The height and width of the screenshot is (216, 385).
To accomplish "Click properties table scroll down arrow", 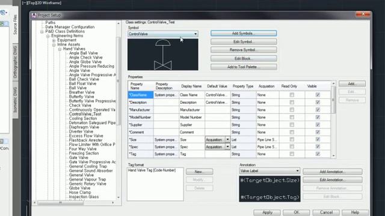I will pos(333,155).
